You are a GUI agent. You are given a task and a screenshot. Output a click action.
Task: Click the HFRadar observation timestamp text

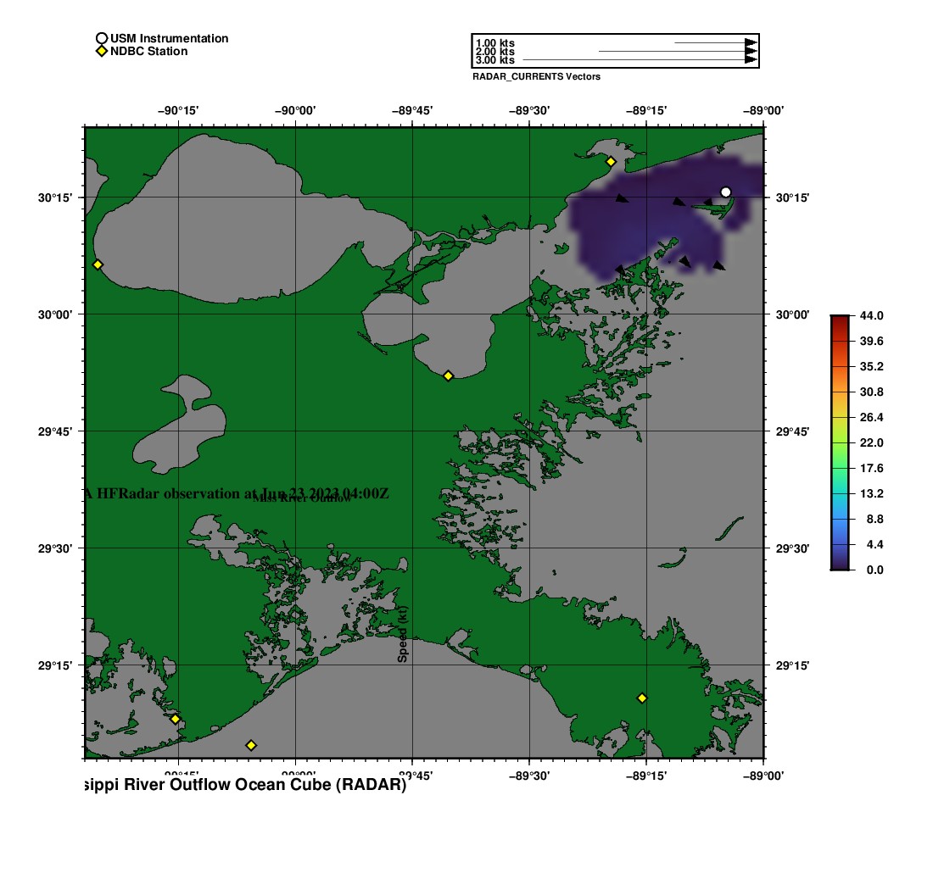pyautogui.click(x=237, y=493)
